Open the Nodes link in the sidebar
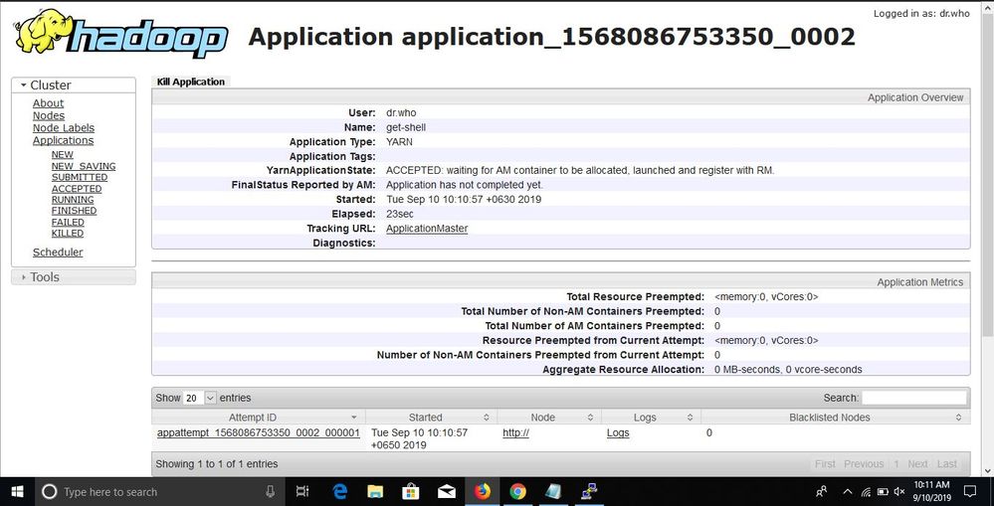This screenshot has width=994, height=506. [x=49, y=116]
